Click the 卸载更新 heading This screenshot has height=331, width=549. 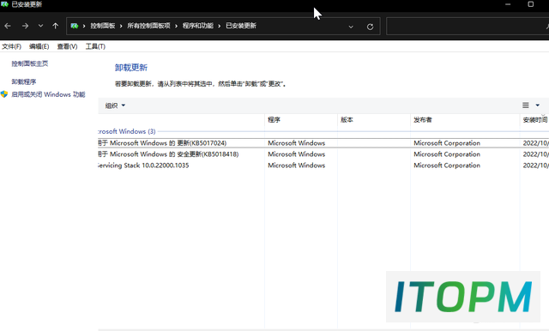coord(131,68)
